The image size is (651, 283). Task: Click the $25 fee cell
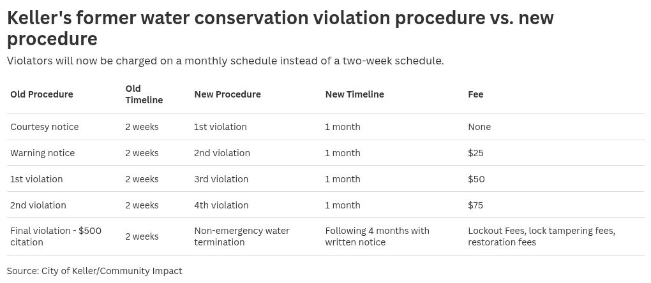[475, 153]
